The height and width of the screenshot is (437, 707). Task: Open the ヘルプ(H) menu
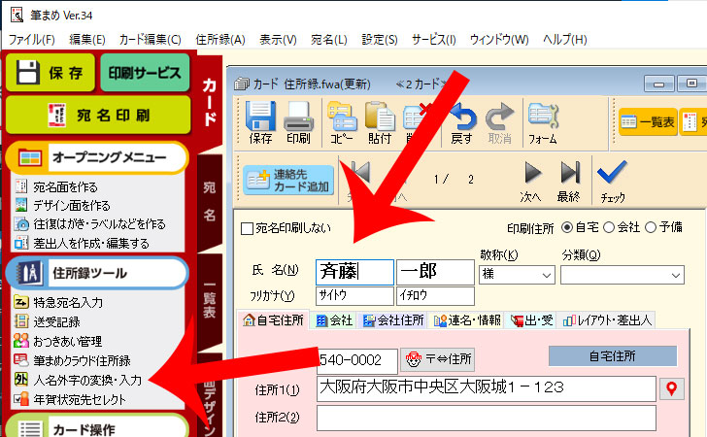point(565,40)
